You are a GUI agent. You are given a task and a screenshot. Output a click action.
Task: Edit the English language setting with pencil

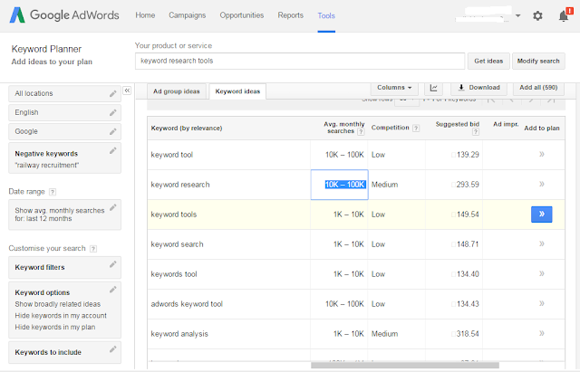click(112, 112)
